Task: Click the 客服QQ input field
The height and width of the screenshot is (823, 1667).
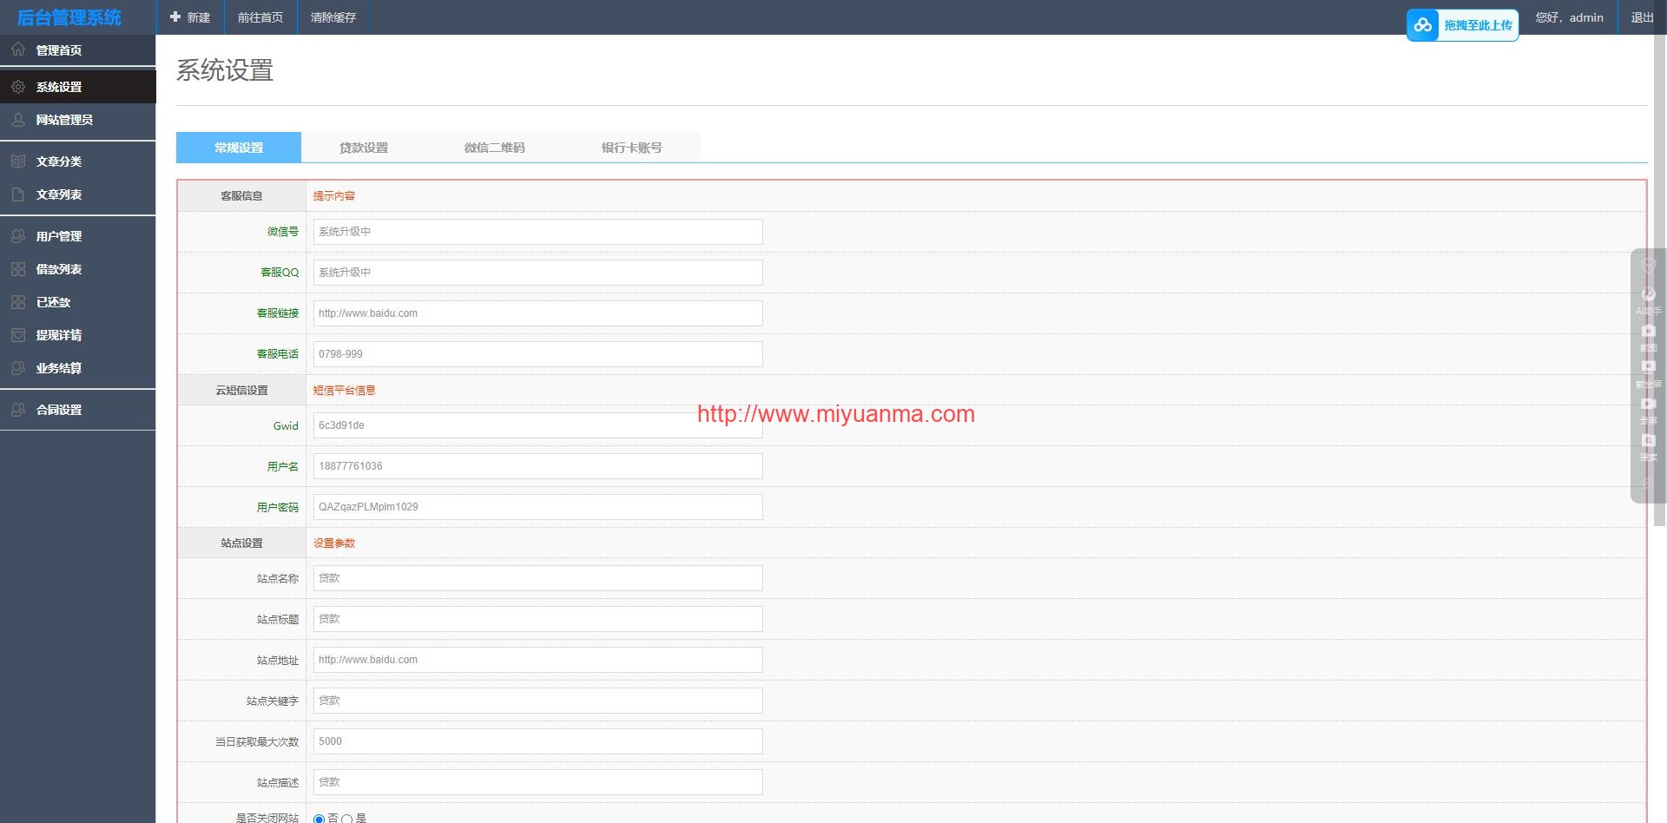Action: (x=537, y=273)
